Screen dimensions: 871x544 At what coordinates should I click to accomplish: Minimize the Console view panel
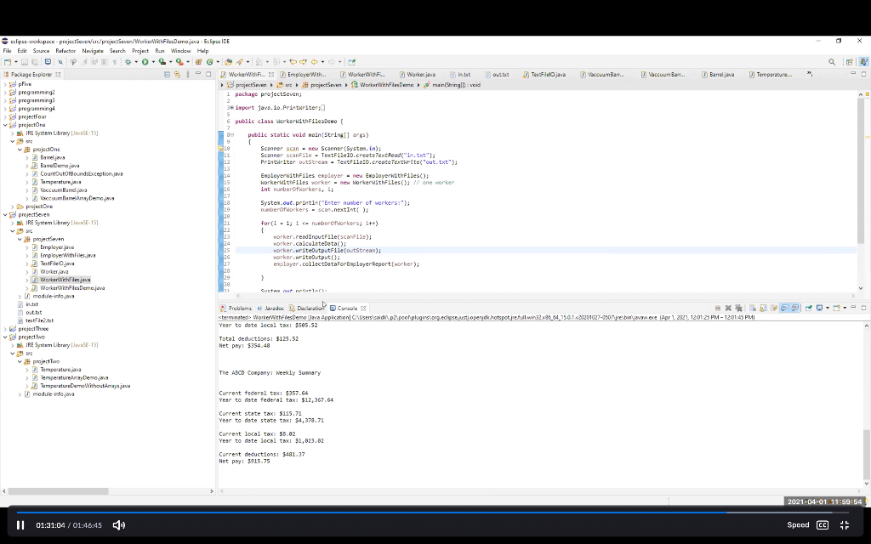coord(853,307)
